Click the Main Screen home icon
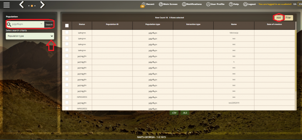The image size is (302, 140). click(161, 4)
